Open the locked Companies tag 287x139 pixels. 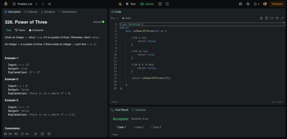click(x=36, y=30)
